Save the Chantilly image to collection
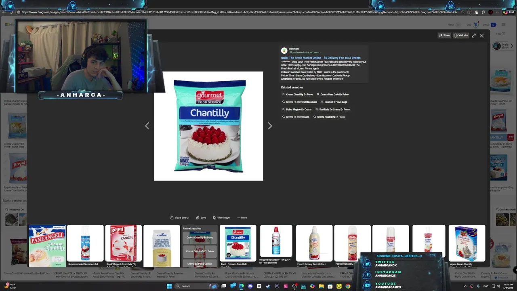 (201, 217)
